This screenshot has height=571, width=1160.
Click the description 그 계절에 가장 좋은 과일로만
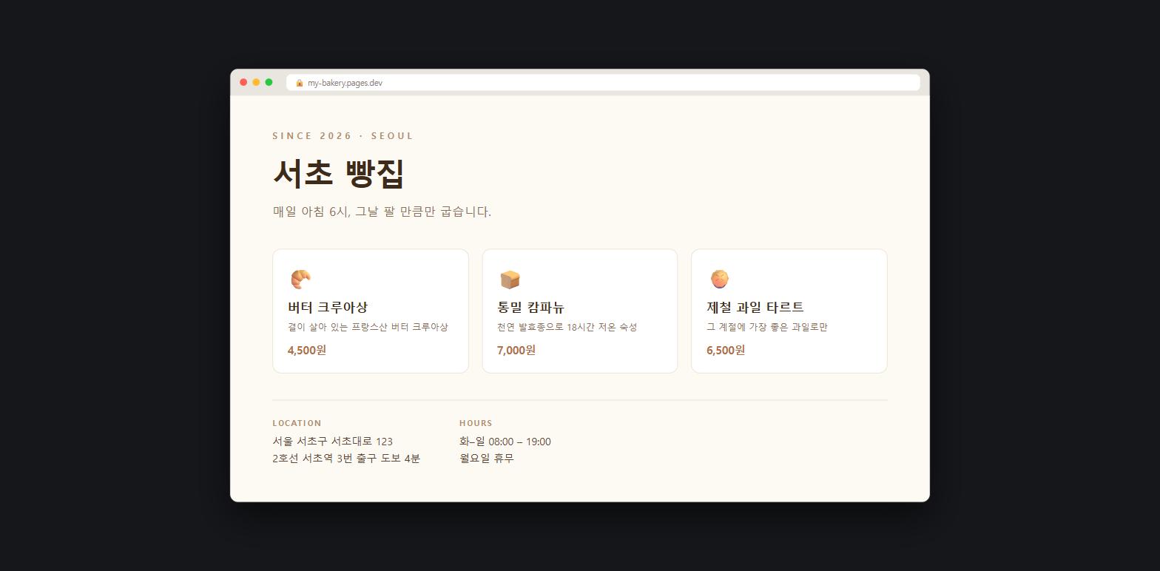pyautogui.click(x=767, y=327)
